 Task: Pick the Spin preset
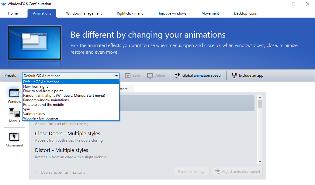(71, 109)
